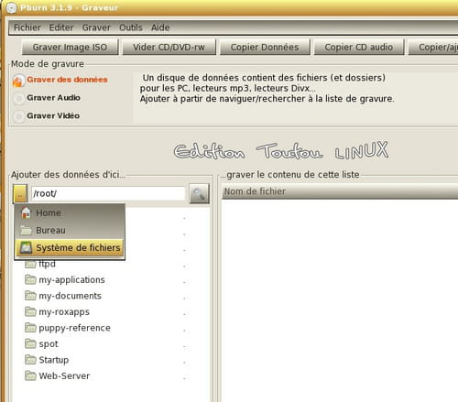Screen dimensions: 458x402
Task: Click the partially visible Copier/aj button
Action: click(x=433, y=47)
